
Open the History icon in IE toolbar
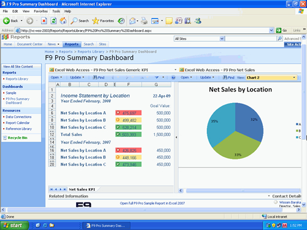click(121, 21)
